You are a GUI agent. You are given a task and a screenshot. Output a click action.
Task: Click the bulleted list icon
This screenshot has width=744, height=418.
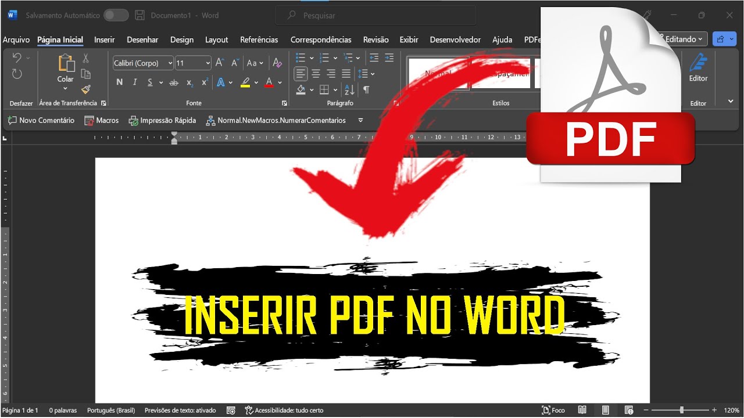(x=301, y=58)
